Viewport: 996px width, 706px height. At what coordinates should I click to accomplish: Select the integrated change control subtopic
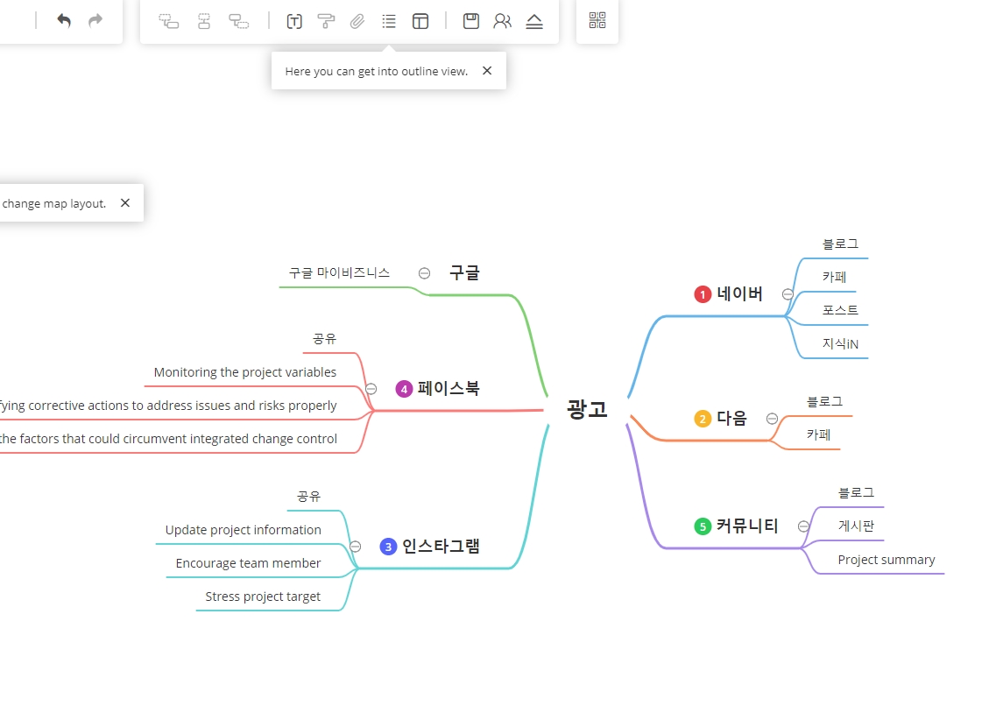point(168,439)
